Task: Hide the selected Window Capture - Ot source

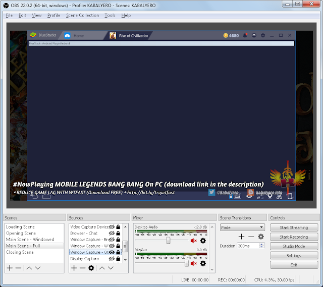Action: coord(112,252)
